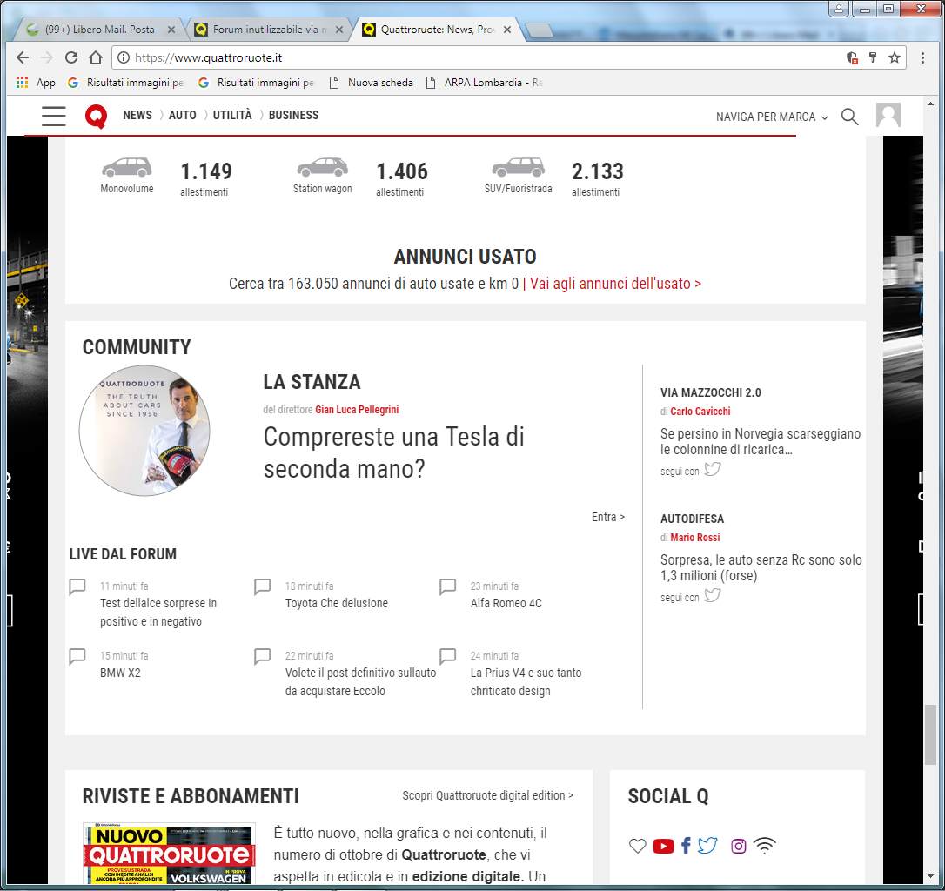
Task: Close the Quattroruote tab
Action: point(506,30)
